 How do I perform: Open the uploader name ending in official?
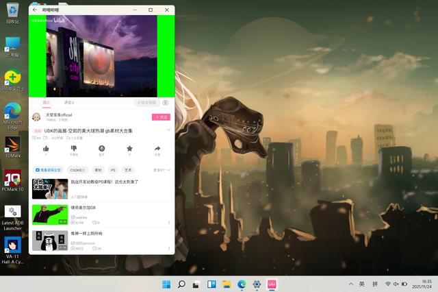coord(59,115)
